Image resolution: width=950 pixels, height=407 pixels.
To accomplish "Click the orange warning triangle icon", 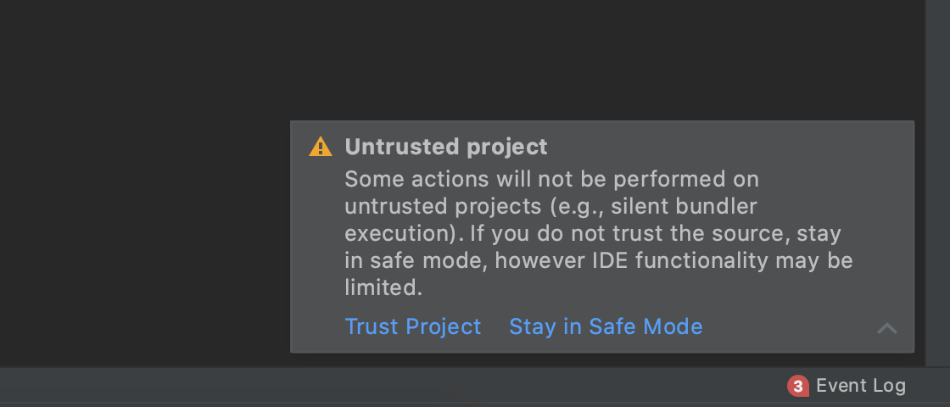I will coord(321,147).
